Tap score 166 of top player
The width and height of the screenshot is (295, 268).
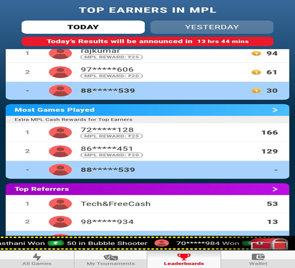point(270,132)
